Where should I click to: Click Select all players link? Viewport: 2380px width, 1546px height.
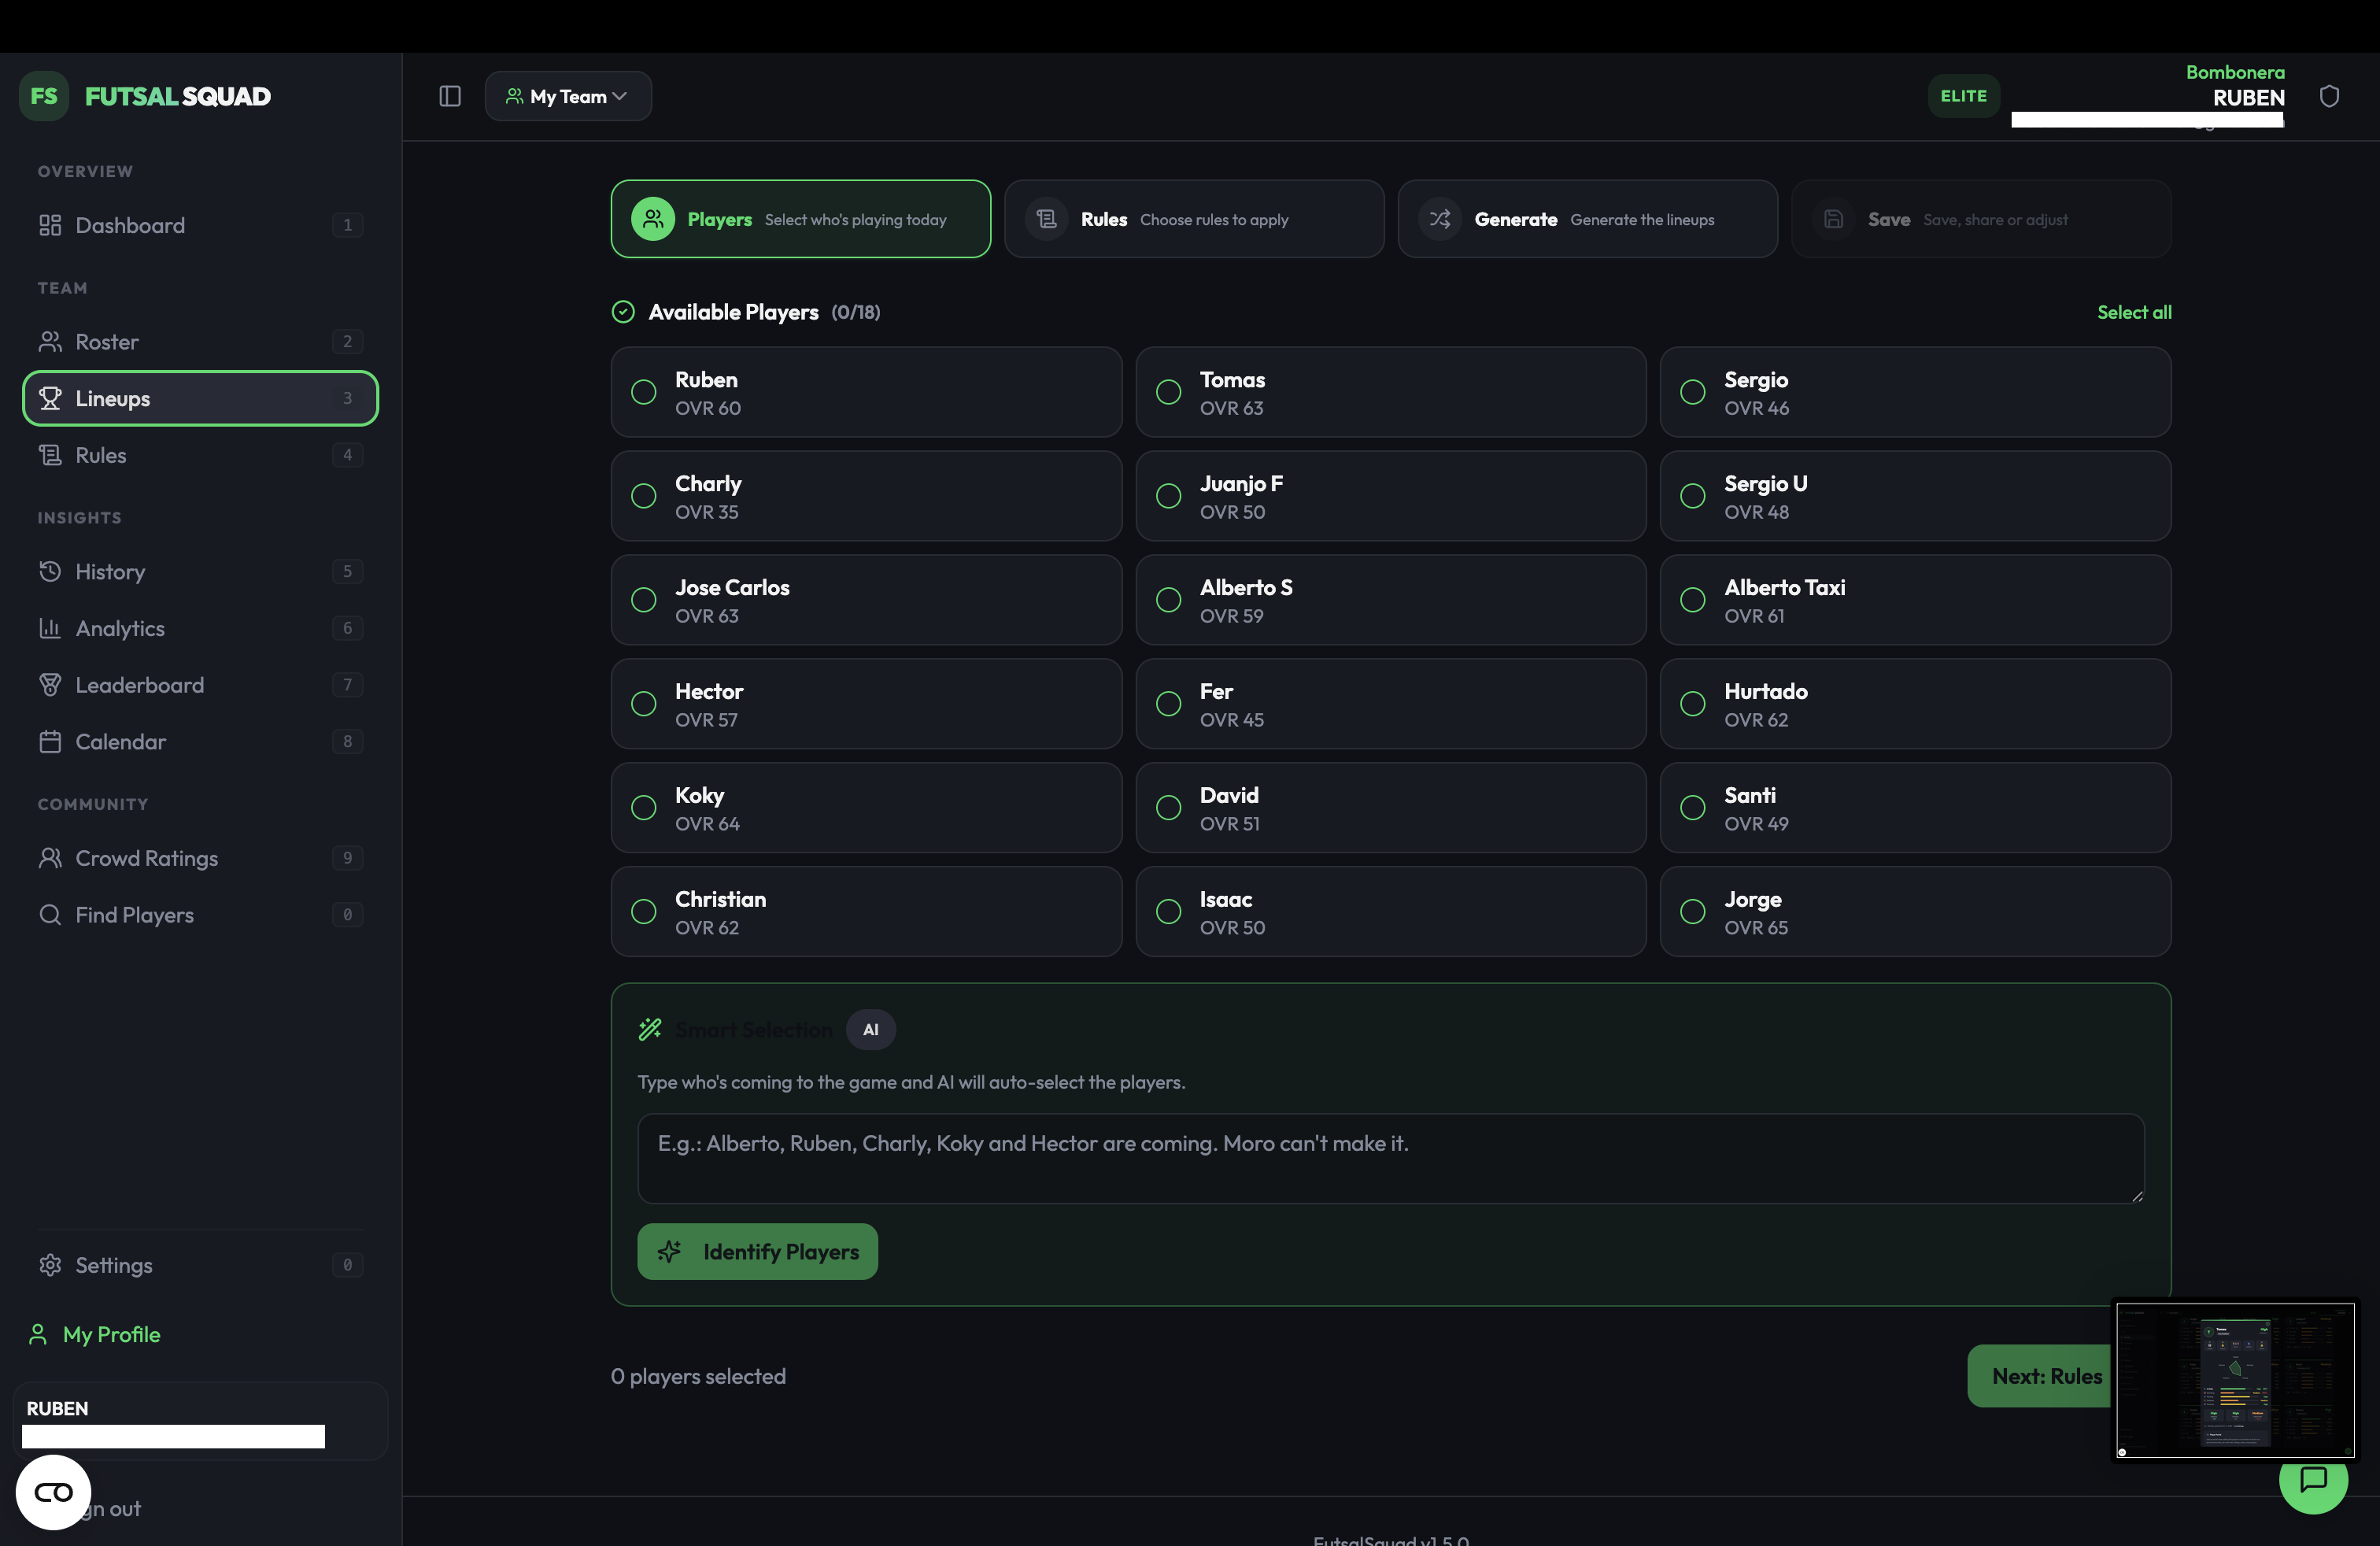click(x=2134, y=312)
